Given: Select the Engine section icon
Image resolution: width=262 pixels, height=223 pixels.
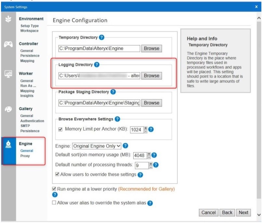Looking at the screenshot, I should (x=9, y=145).
